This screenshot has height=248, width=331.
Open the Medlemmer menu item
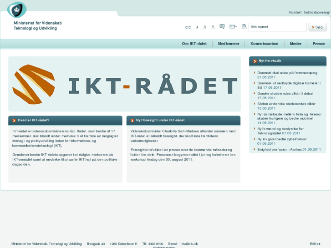click(229, 44)
